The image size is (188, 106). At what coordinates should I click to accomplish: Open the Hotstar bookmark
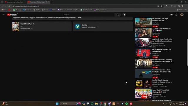pos(53,10)
